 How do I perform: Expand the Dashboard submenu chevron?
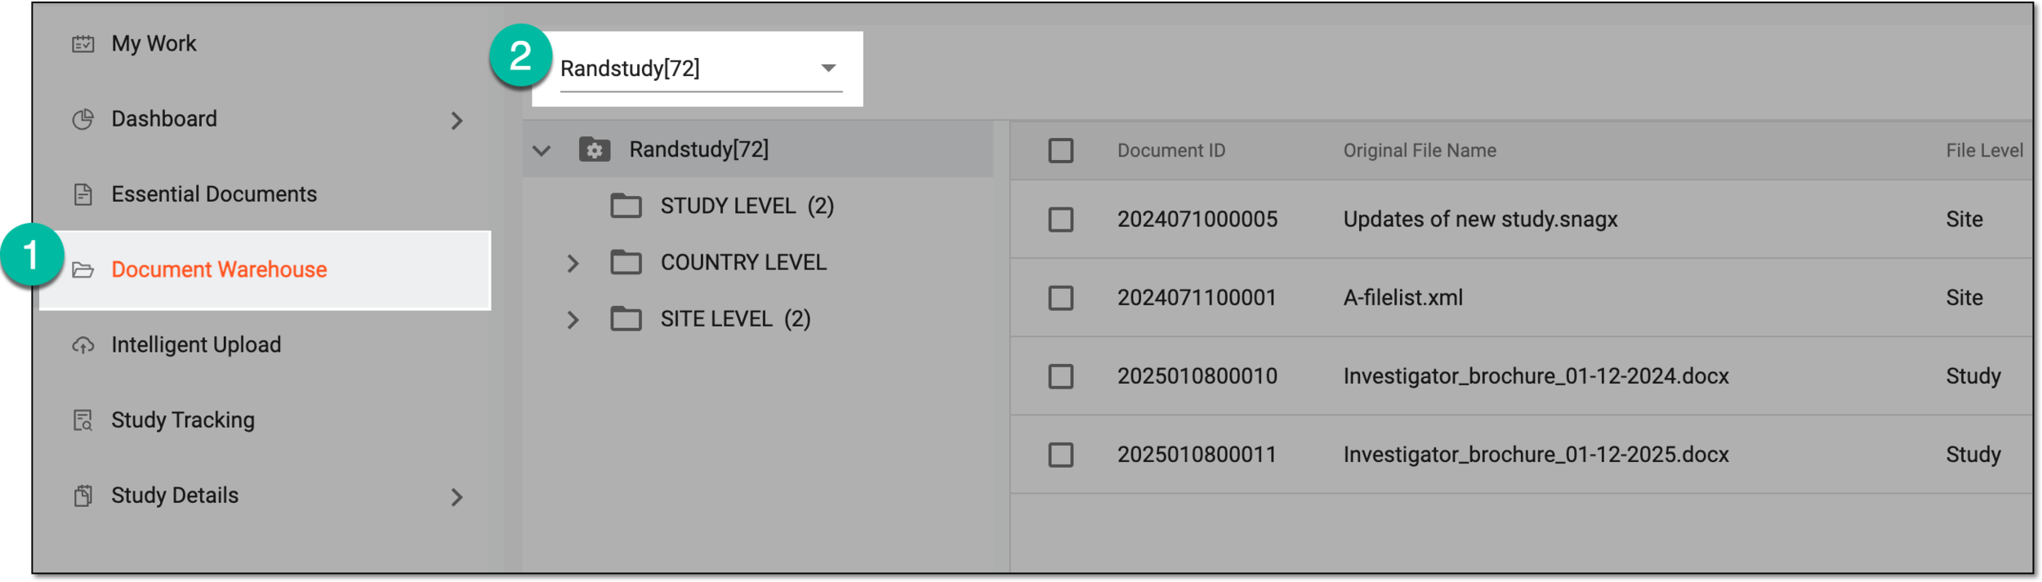click(x=457, y=121)
